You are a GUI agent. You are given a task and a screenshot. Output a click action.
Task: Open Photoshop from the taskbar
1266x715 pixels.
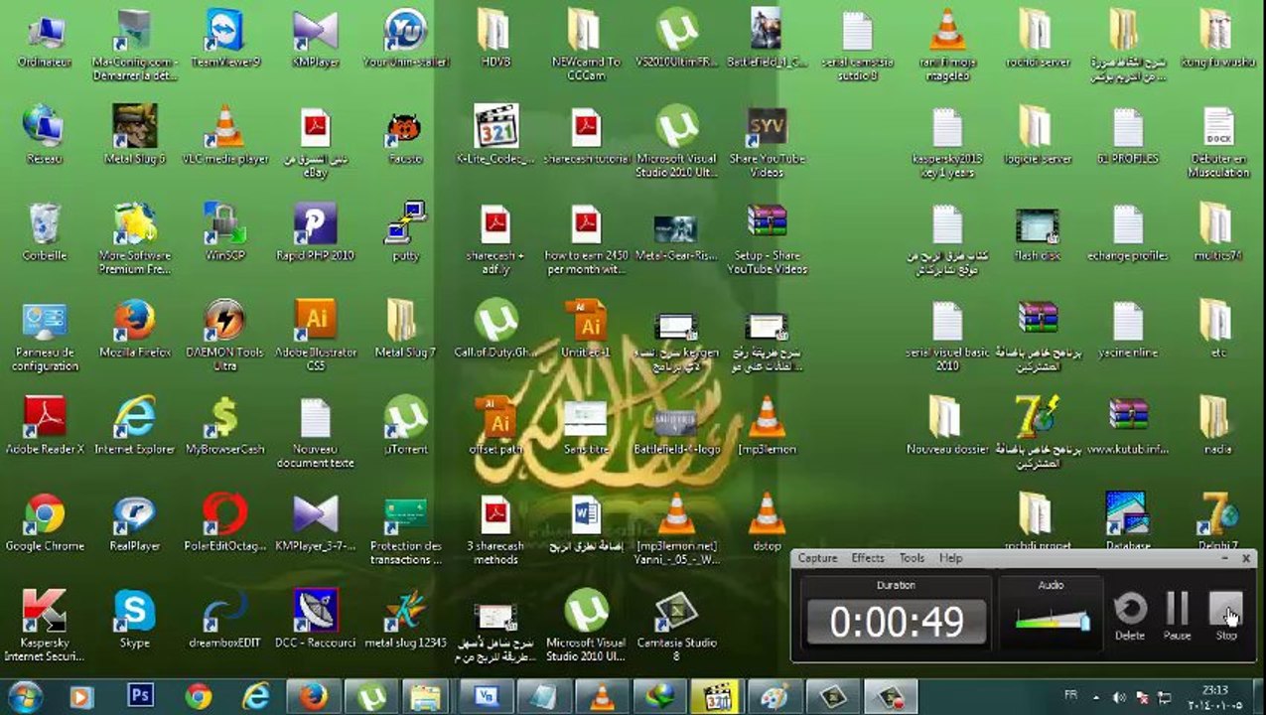click(x=141, y=697)
